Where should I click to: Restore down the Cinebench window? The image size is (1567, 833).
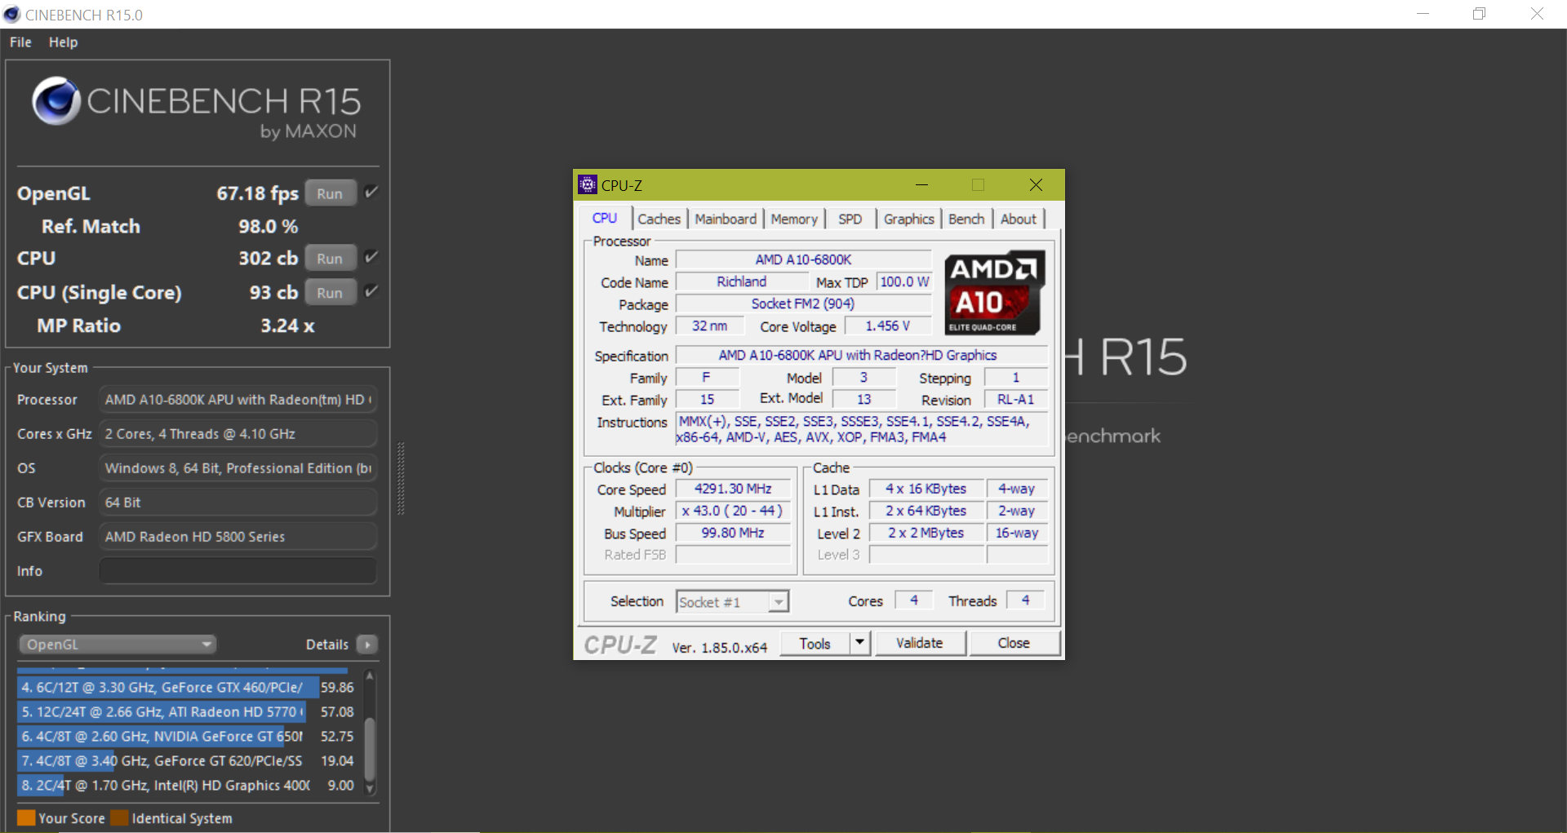(x=1479, y=14)
